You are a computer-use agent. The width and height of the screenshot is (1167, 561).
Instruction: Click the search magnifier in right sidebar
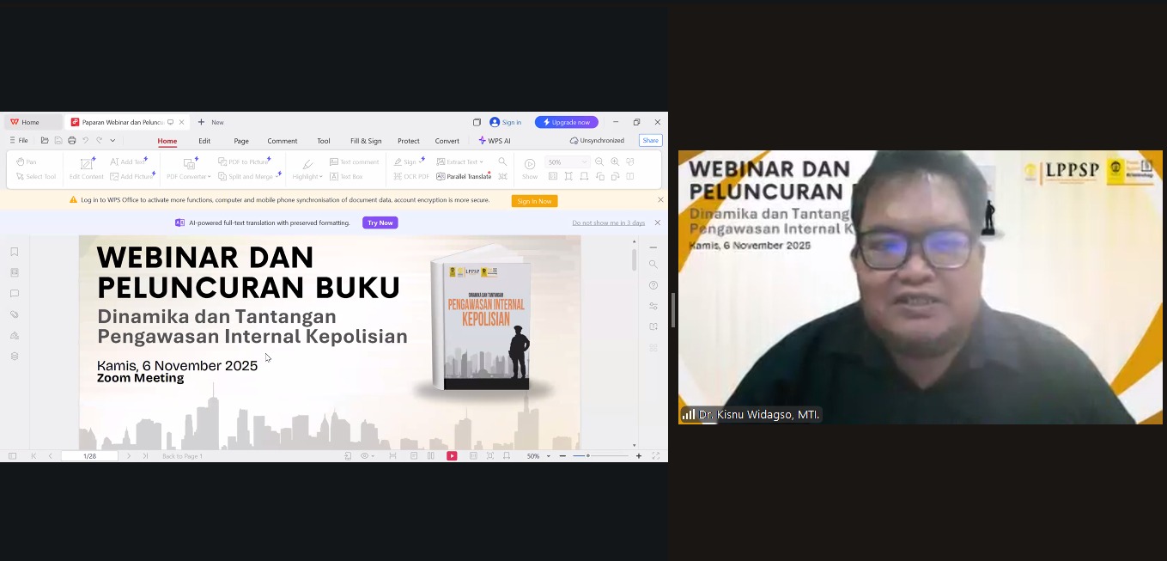(x=653, y=265)
